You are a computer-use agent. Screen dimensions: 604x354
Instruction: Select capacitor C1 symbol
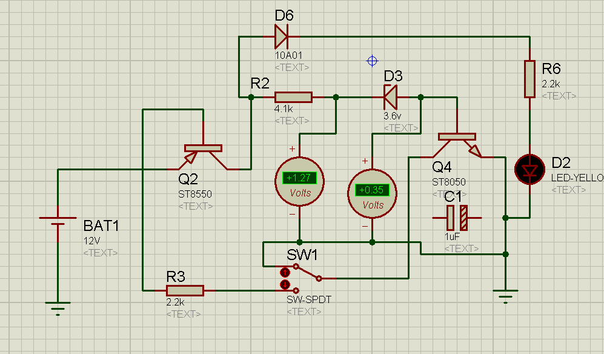(x=457, y=218)
